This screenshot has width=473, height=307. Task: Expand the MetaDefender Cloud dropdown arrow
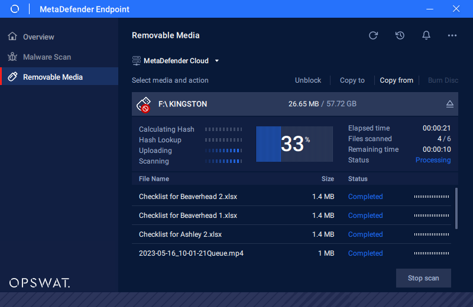(217, 61)
